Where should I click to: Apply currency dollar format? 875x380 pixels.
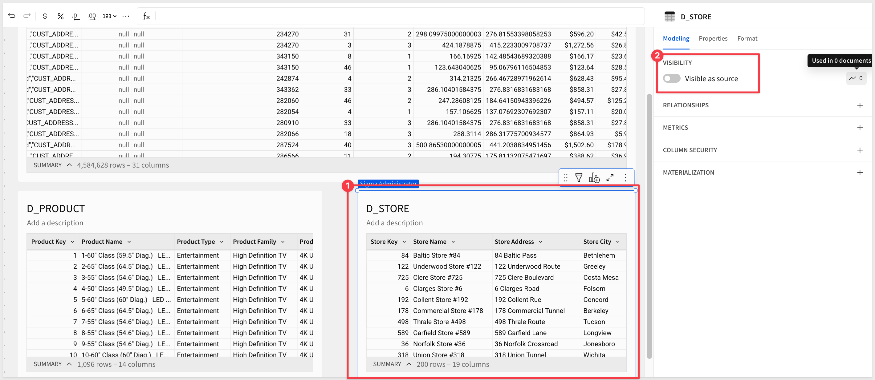pos(45,16)
